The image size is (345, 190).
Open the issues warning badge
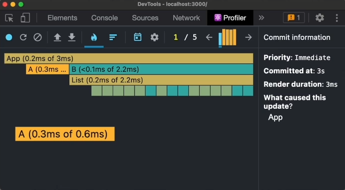click(x=294, y=18)
